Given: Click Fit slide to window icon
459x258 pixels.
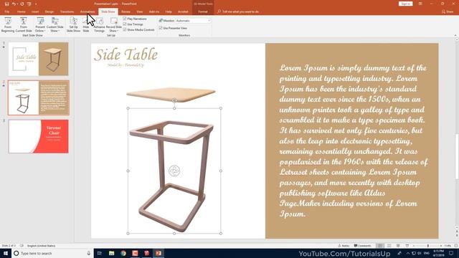Looking at the screenshot, I should tap(456, 246).
